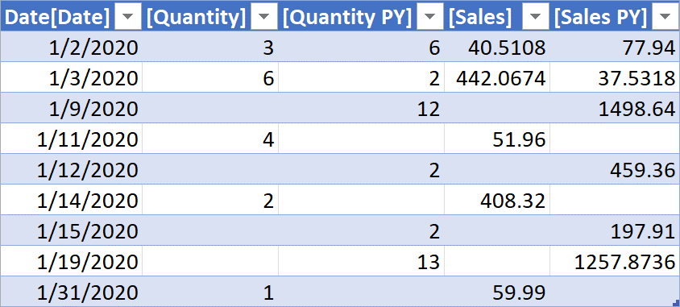Select the Sales cell showing 59.99

(497, 292)
